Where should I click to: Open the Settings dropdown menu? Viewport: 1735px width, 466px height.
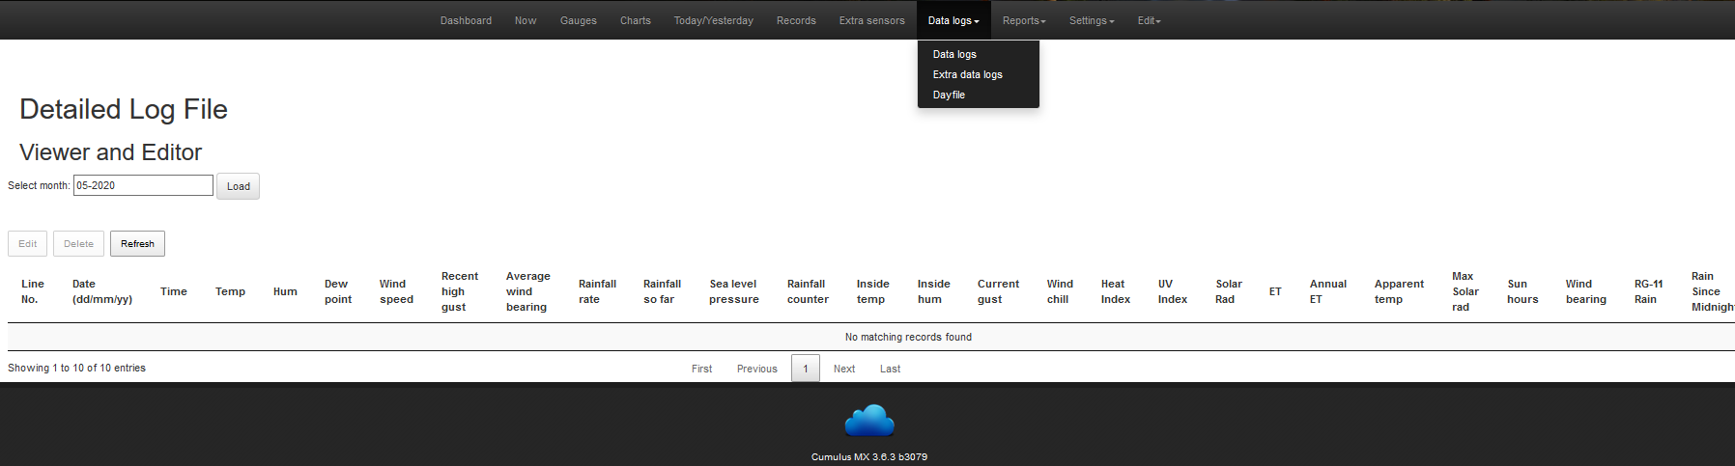coord(1091,20)
